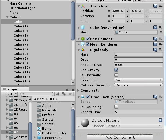The width and height of the screenshot is (166, 140).
Task: Click Mesh field object picker circle
Action: 161,32
